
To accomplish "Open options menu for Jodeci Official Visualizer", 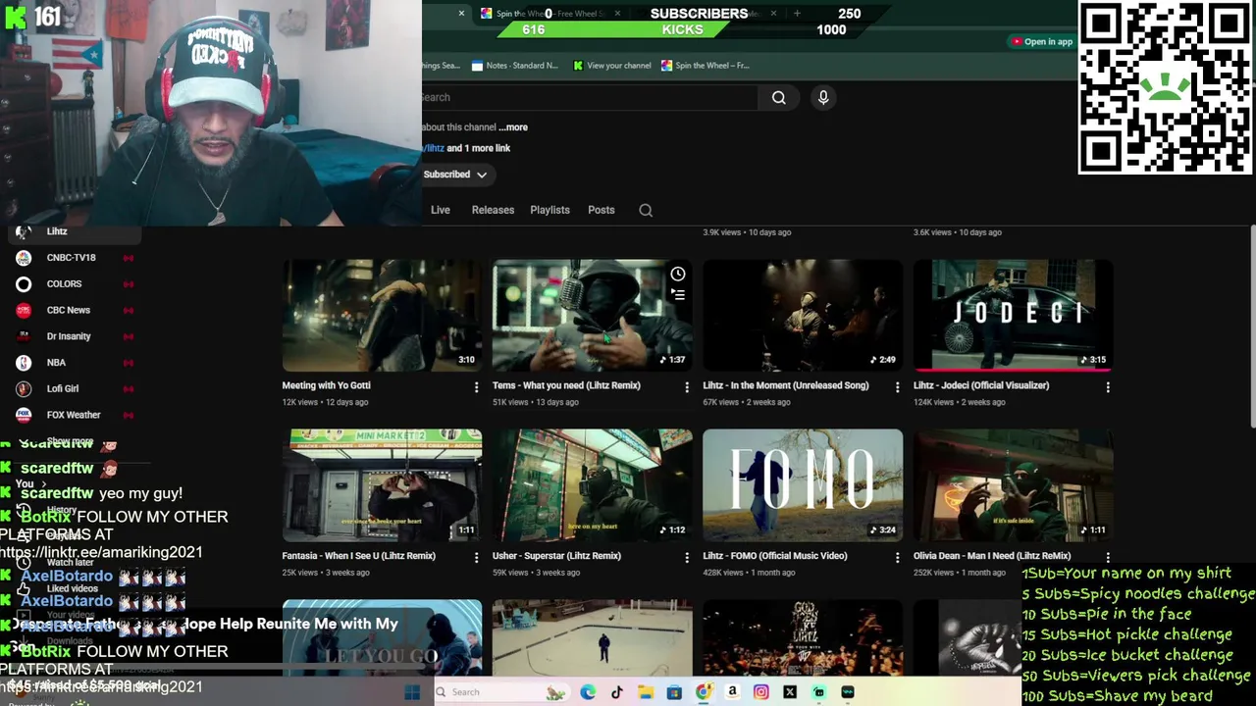I will pos(1108,387).
